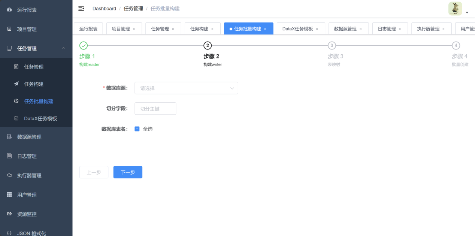Open the user avatar dropdown menu
This screenshot has height=236, width=475.
pyautogui.click(x=458, y=9)
